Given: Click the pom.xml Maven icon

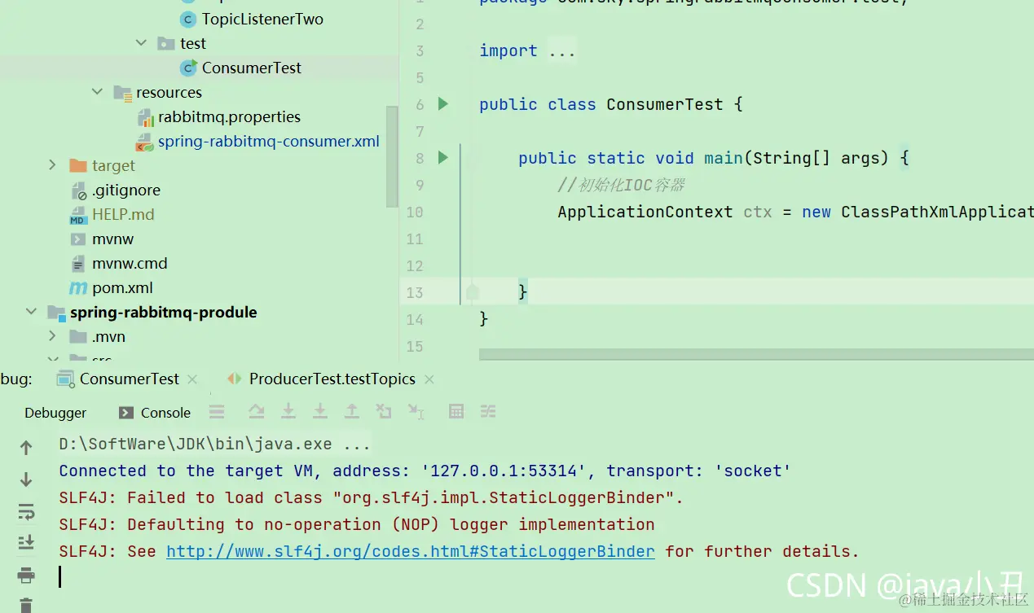Looking at the screenshot, I should (x=78, y=287).
